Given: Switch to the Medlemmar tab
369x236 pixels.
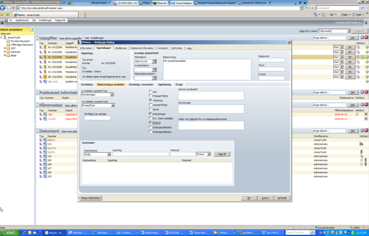Looking at the screenshot, I should click(x=121, y=48).
